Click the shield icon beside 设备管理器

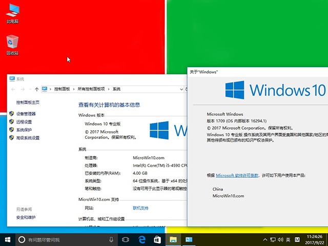12,114
